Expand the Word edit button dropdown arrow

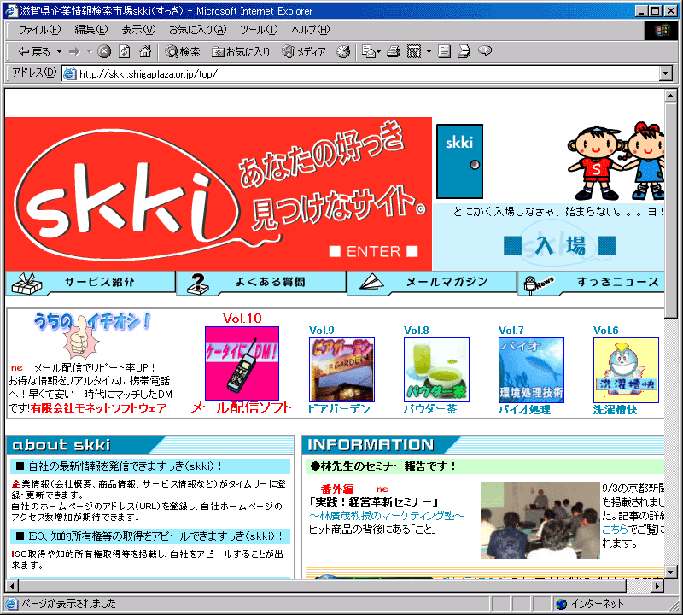point(429,52)
